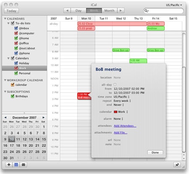The height and width of the screenshot is (174, 189).
Task: Select Friday's Drive Ben up event
Action: 156,50
